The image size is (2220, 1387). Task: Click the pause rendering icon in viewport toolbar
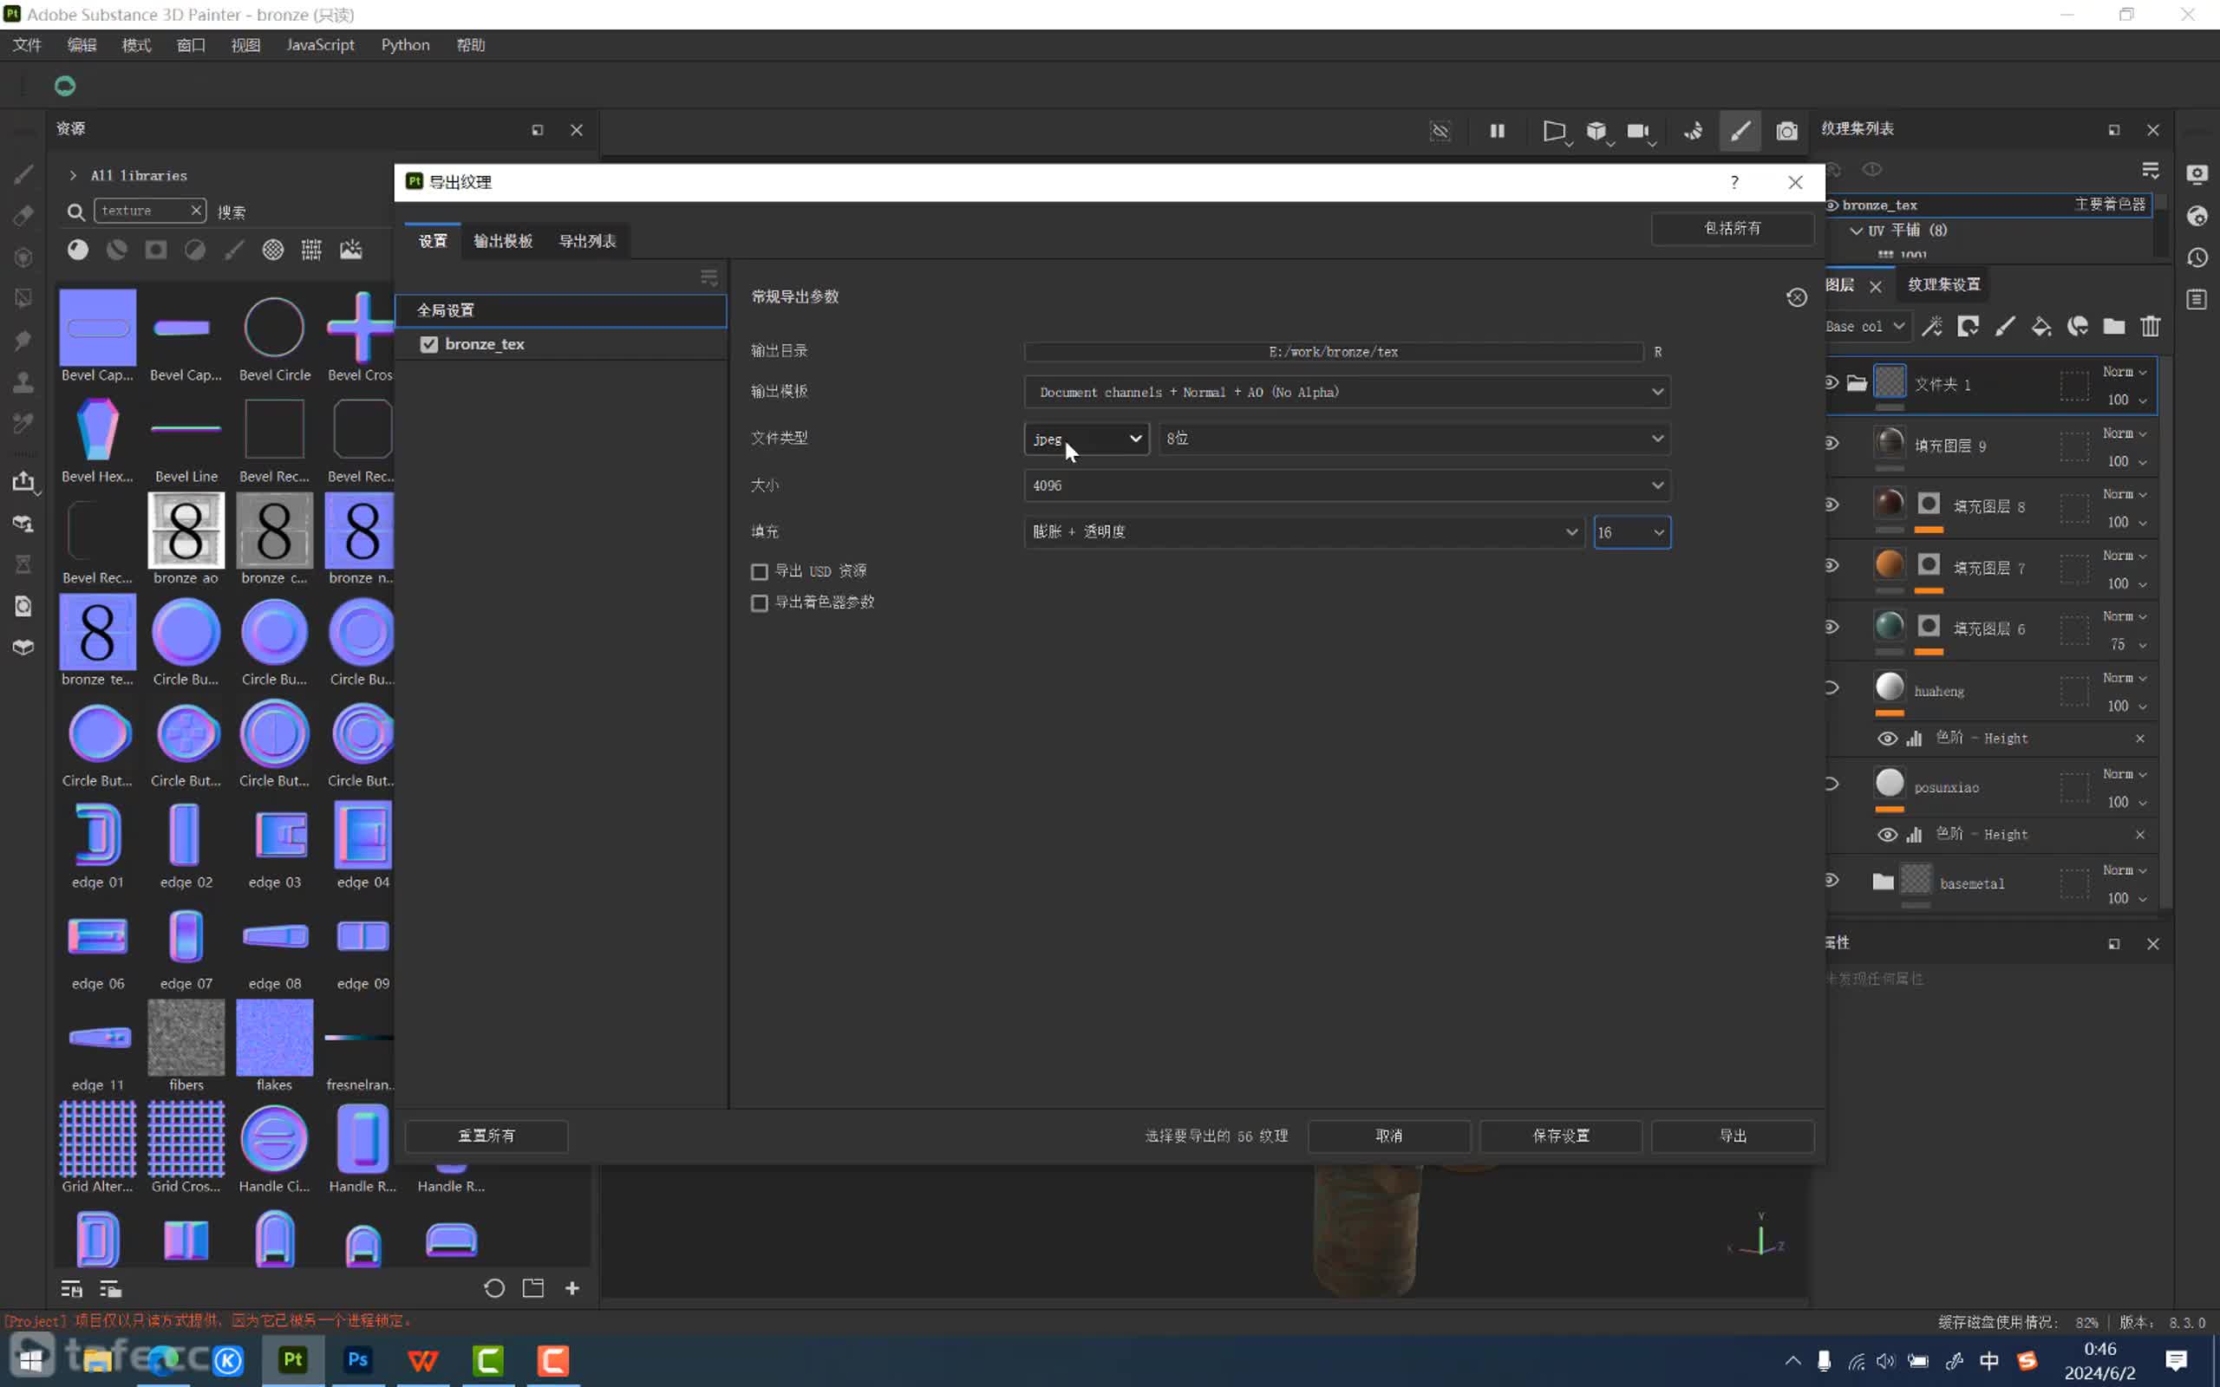(1497, 131)
